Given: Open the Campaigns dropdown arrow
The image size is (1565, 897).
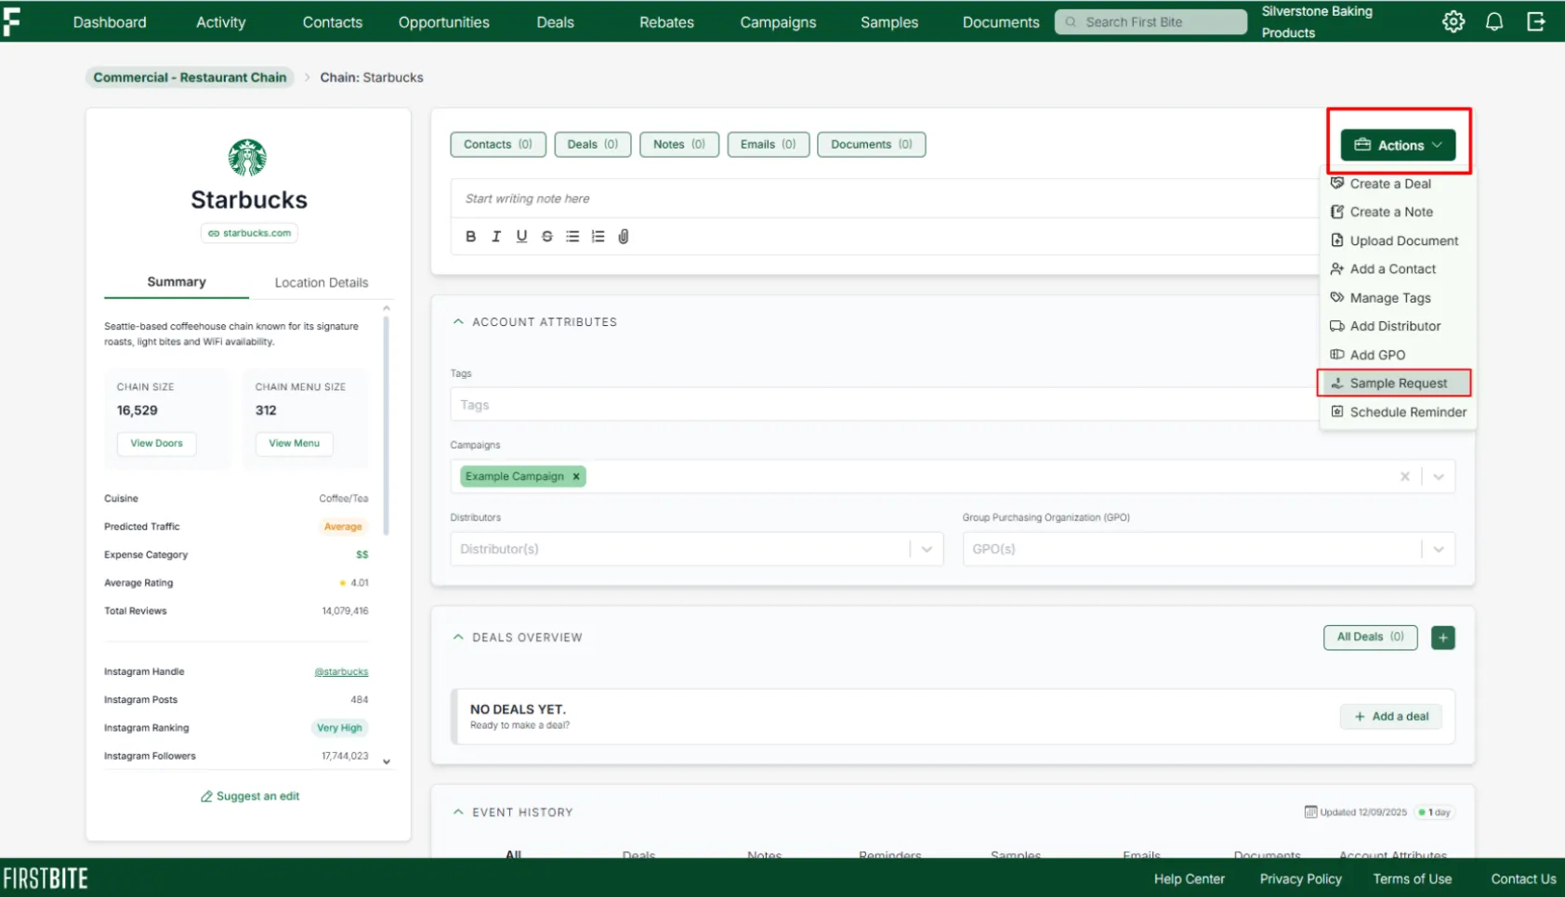Looking at the screenshot, I should point(1439,476).
